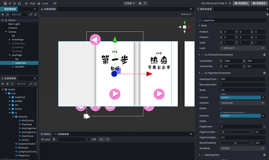Open hierarchy panel menu icon
This screenshot has width=269, height=160.
click(35, 9)
